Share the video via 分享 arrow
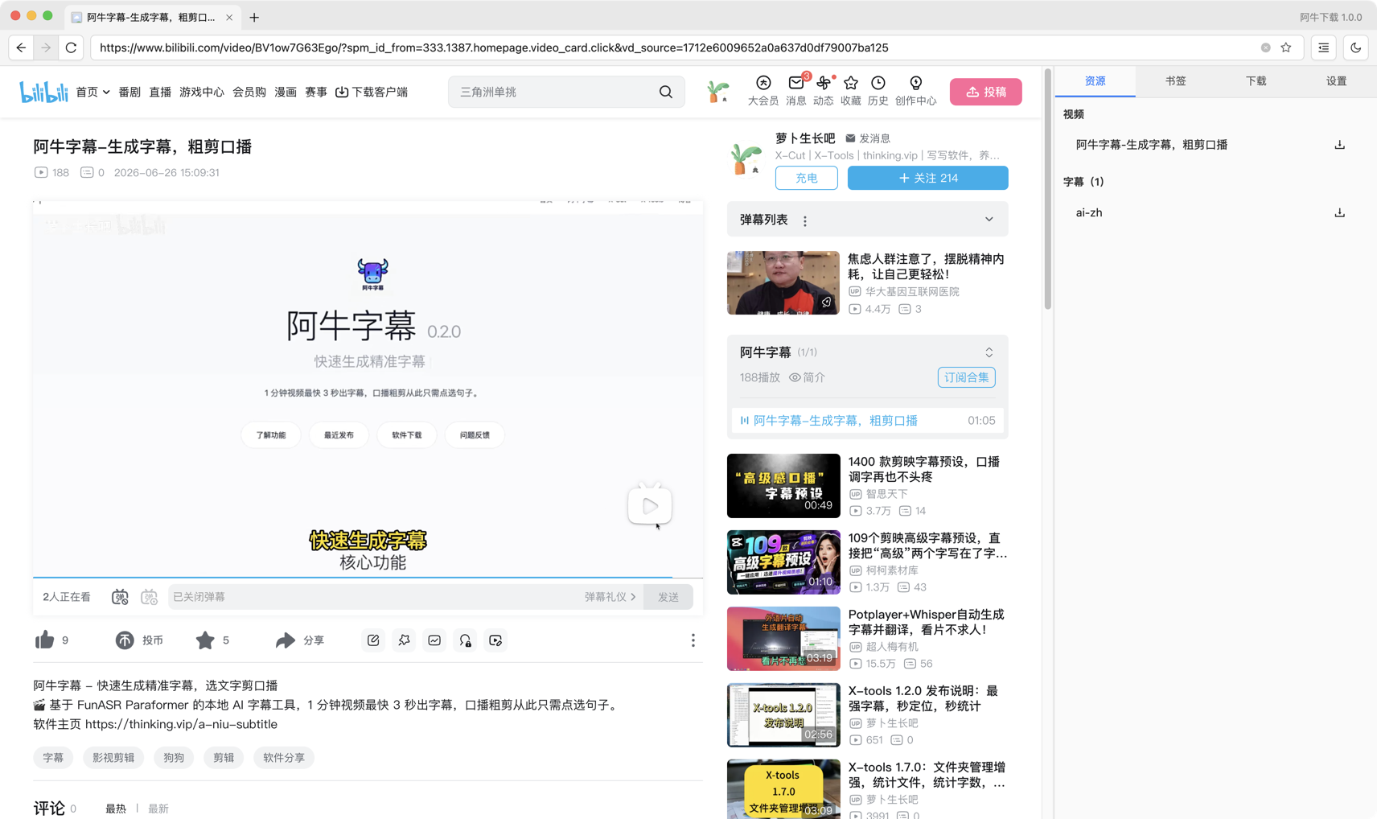The image size is (1377, 819). click(286, 640)
